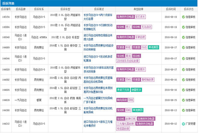The width and height of the screenshot is (199, 133).
Task: Click the 转向系统 异响 fault tag
Action: point(125,100)
